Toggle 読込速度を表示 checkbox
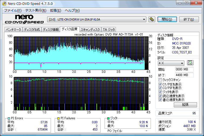204x136 pixels. click(160, 96)
